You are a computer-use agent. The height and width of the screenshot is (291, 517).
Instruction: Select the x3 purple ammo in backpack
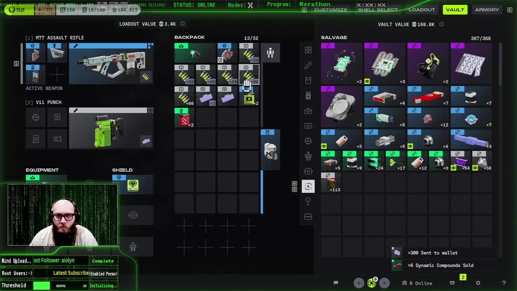click(206, 96)
